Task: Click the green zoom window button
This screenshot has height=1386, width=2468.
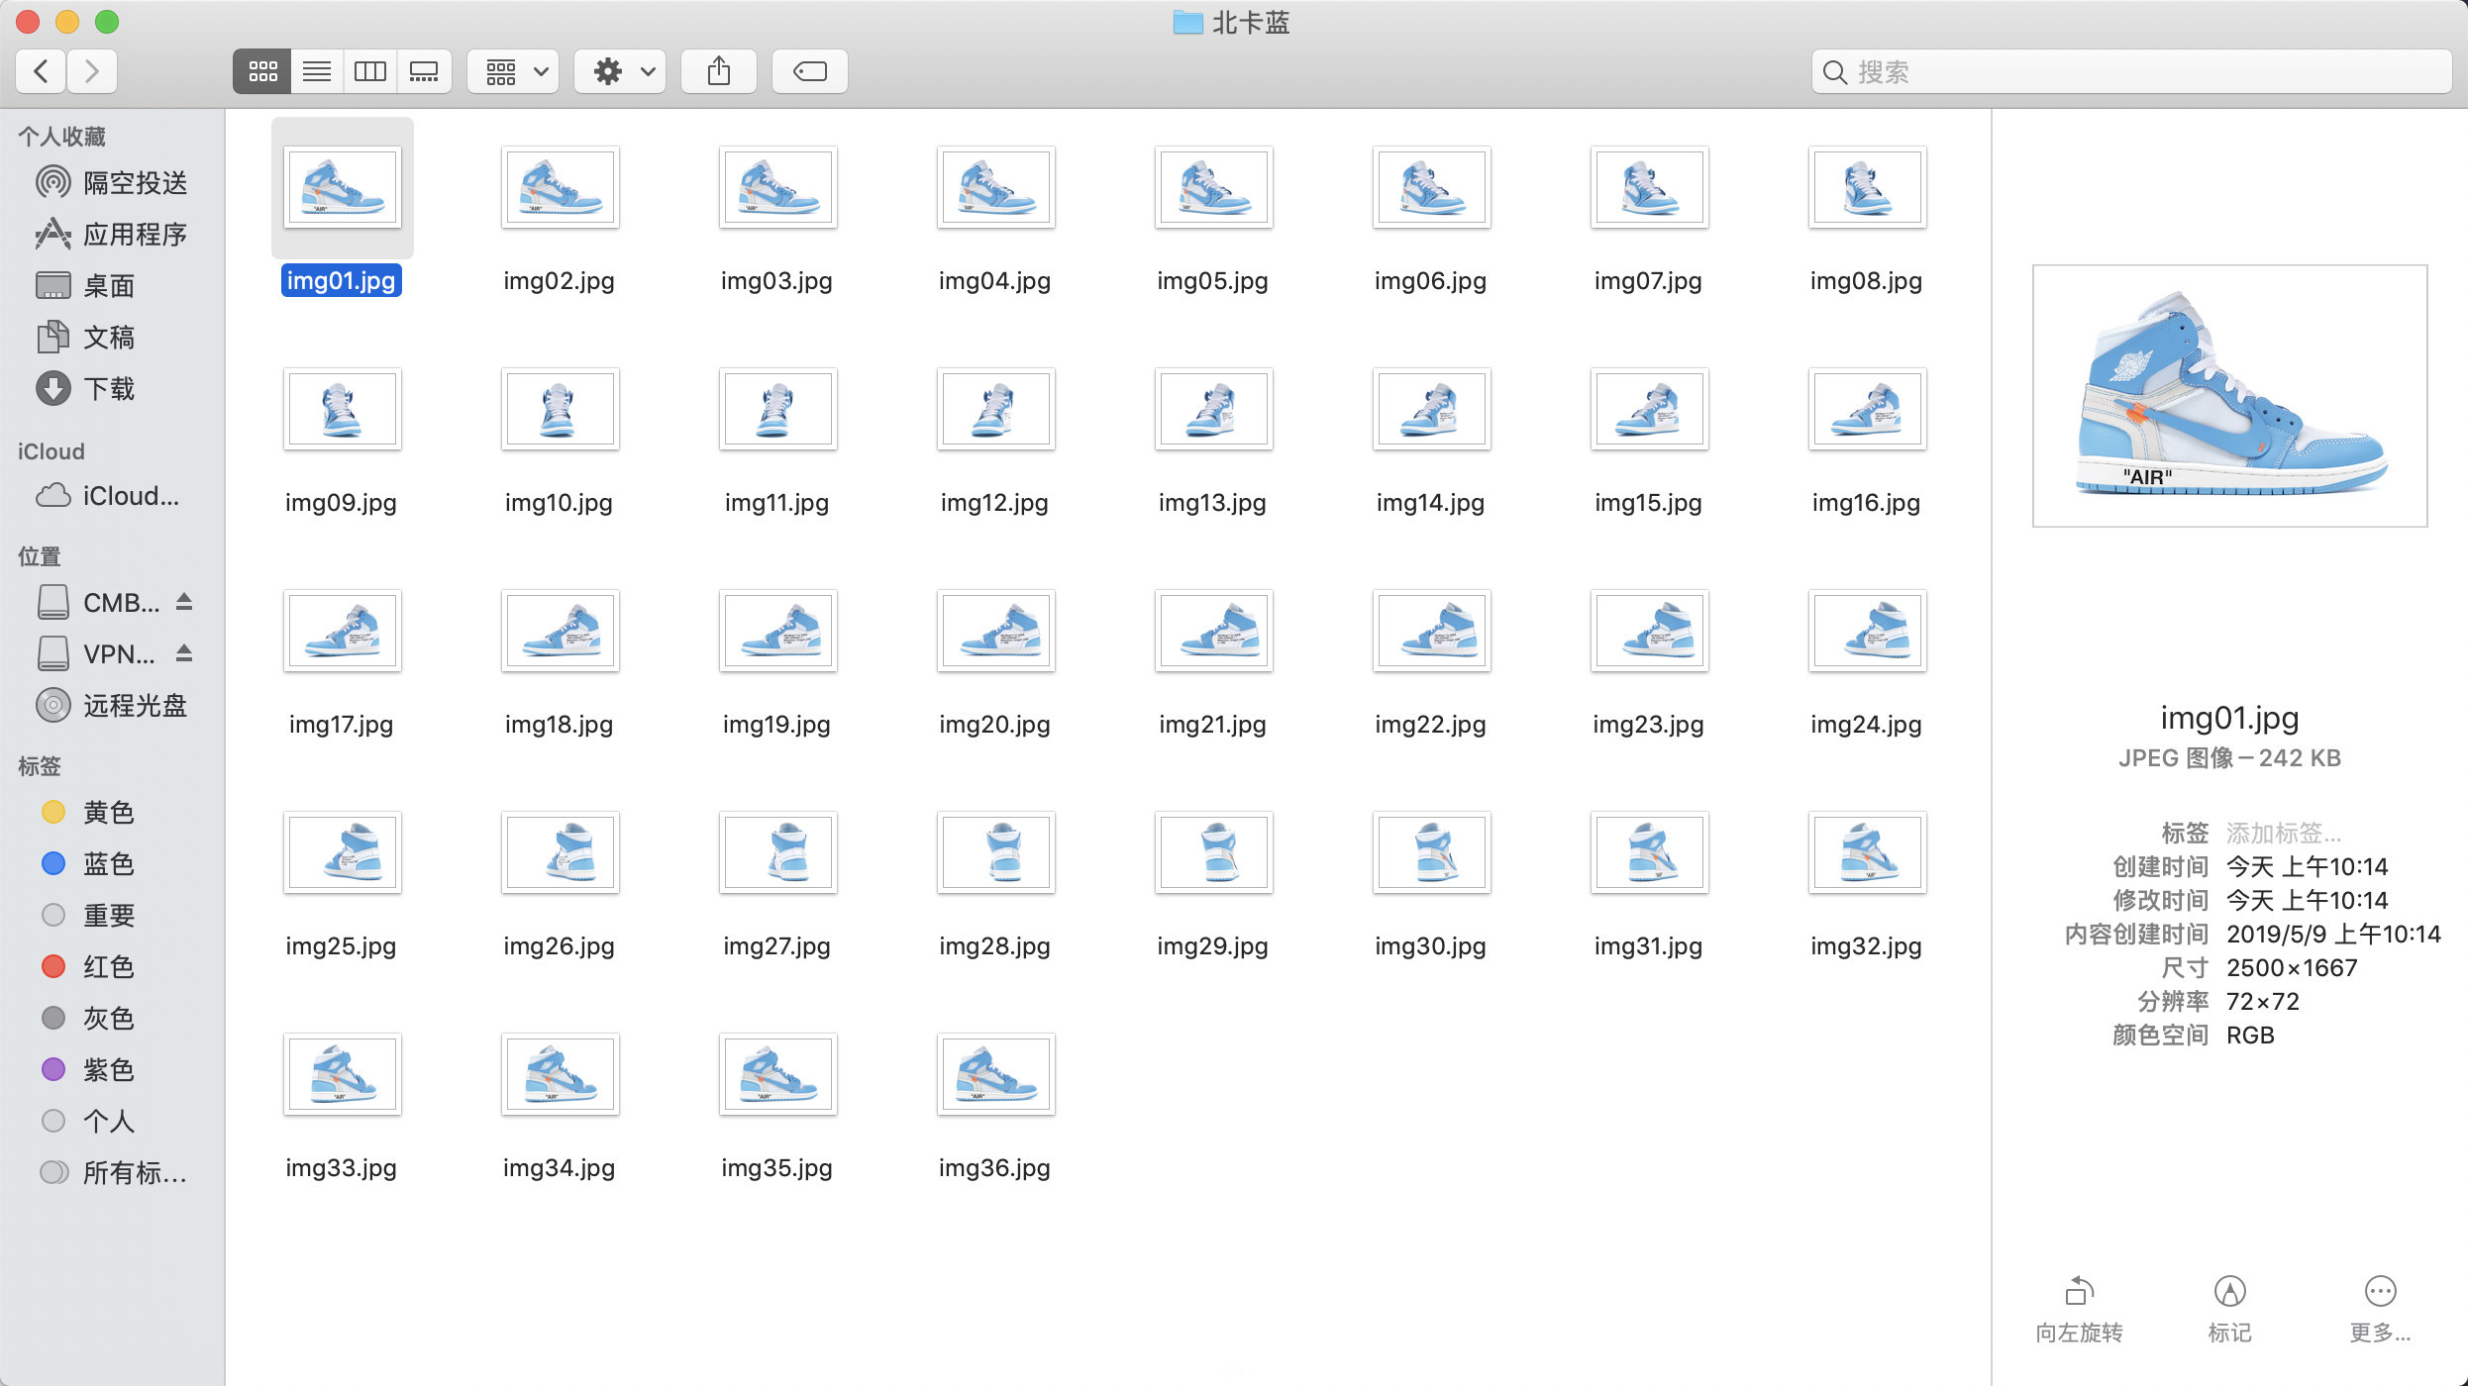Action: (107, 22)
